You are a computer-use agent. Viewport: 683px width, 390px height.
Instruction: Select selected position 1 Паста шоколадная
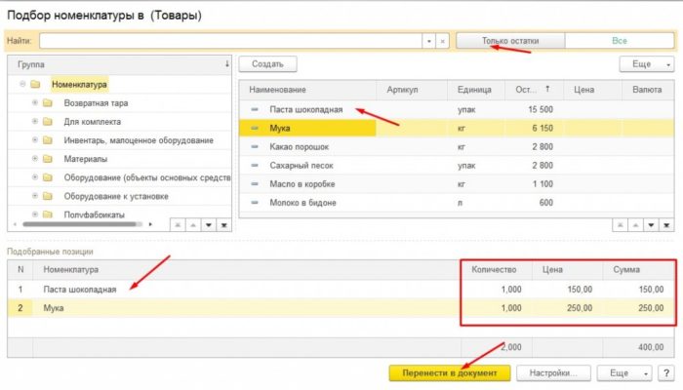pos(341,290)
